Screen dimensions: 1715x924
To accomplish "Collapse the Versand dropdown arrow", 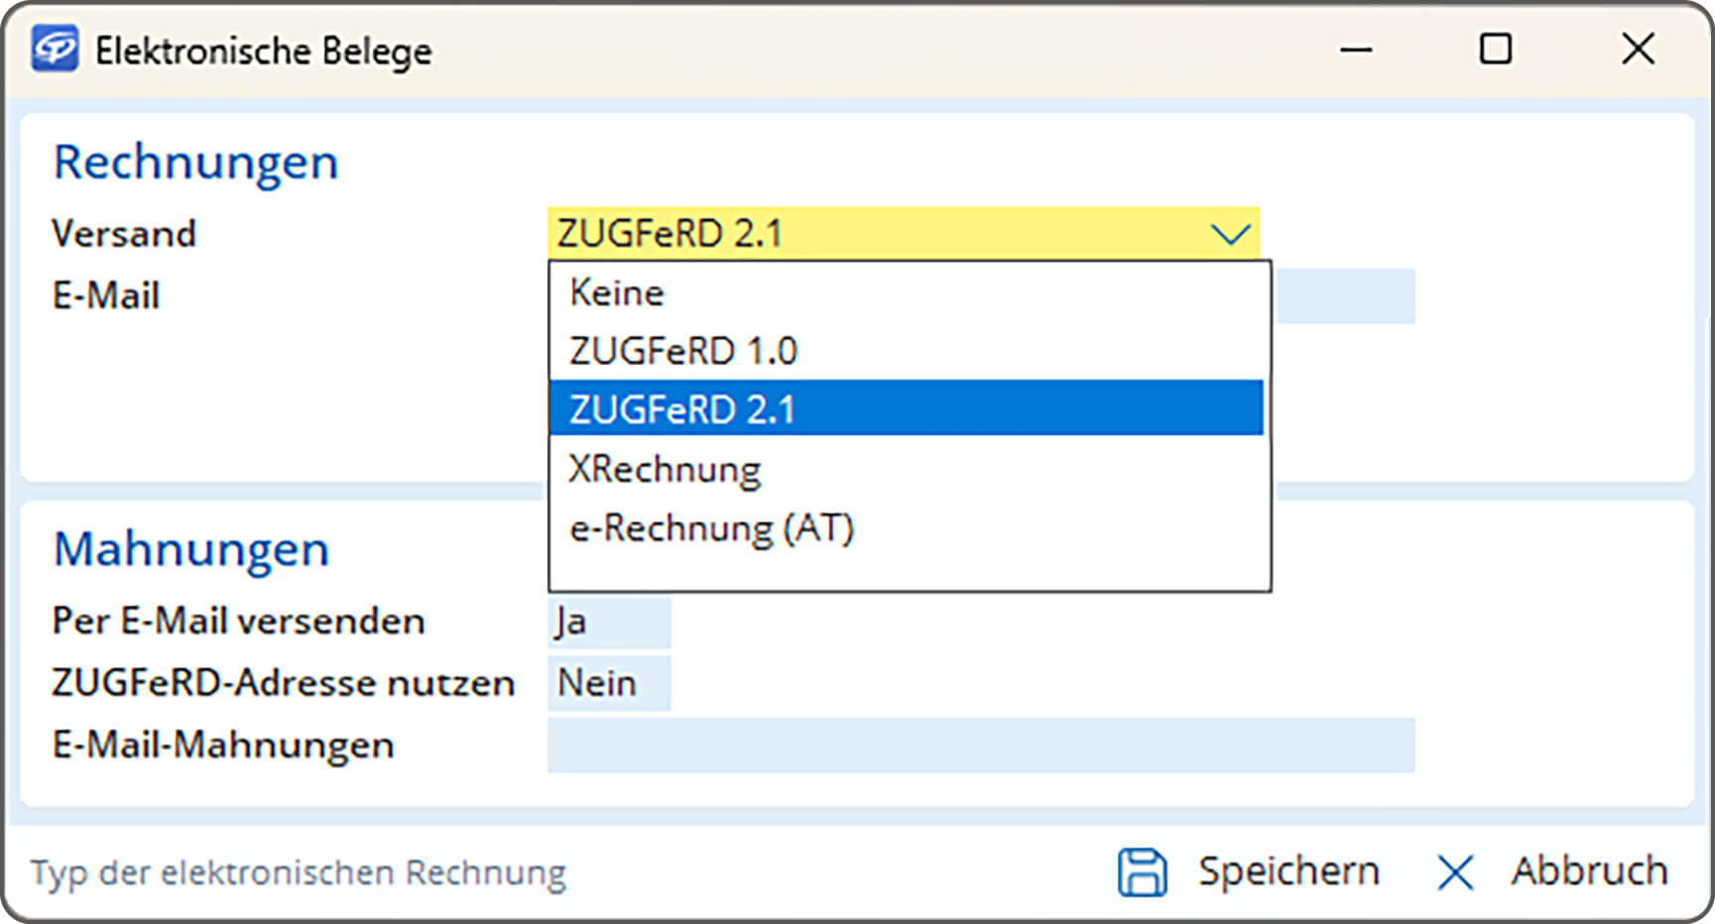I will click(x=1230, y=234).
